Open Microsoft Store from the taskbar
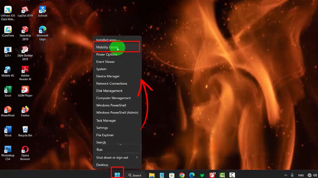The width and height of the screenshot is (318, 178). click(x=172, y=175)
